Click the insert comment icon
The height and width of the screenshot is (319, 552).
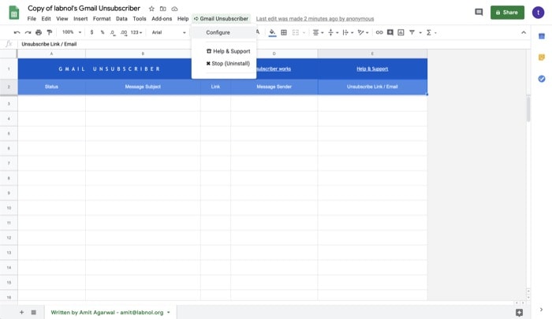click(390, 32)
